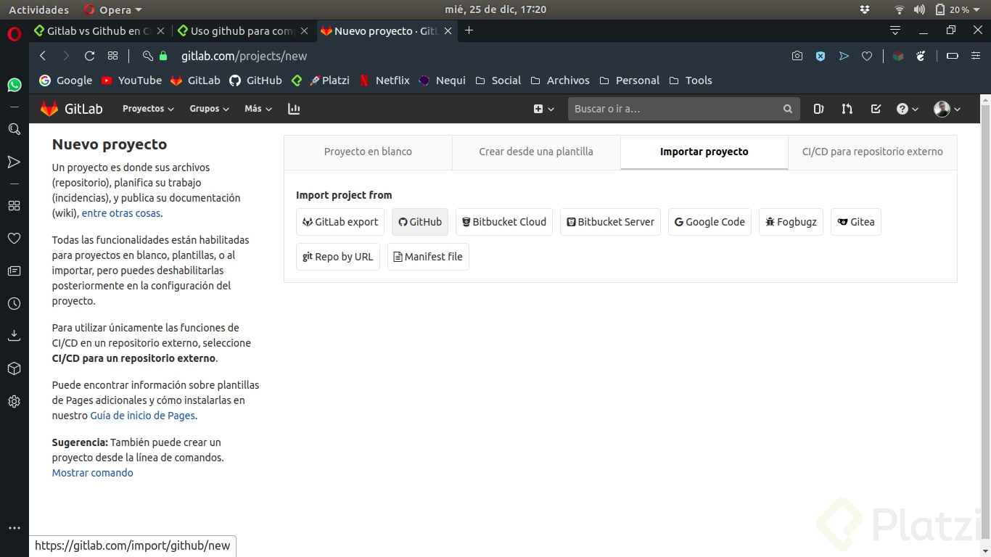
Task: Reload the current page
Action: (x=89, y=56)
